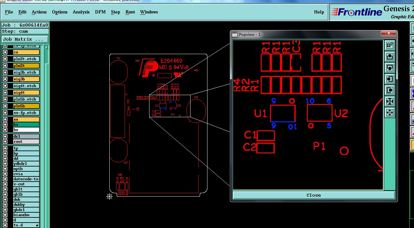Select the bp layer name
The image size is (414, 228).
[x=26, y=153]
